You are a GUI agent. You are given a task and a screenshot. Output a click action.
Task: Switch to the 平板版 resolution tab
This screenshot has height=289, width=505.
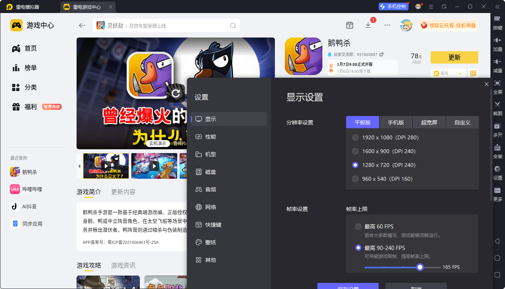363,122
